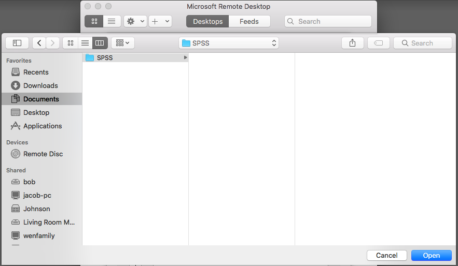Click the Cancel button

point(387,256)
